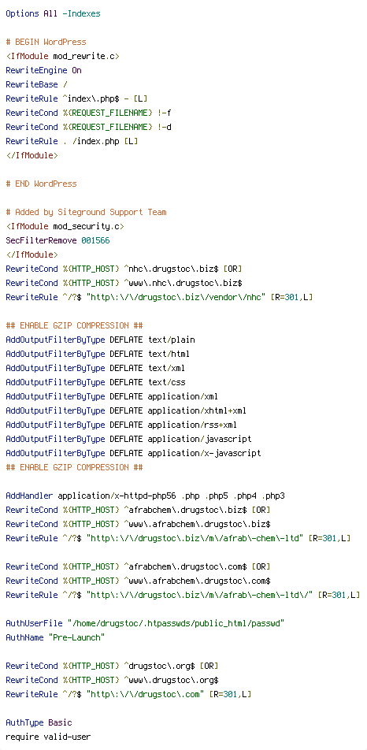Click the 'SecFilterRemove 001566' directive
The height and width of the screenshot is (750, 367).
tap(57, 240)
